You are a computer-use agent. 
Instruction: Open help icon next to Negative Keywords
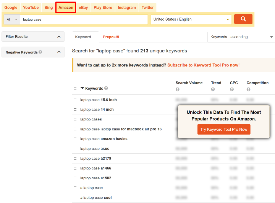(x=40, y=52)
